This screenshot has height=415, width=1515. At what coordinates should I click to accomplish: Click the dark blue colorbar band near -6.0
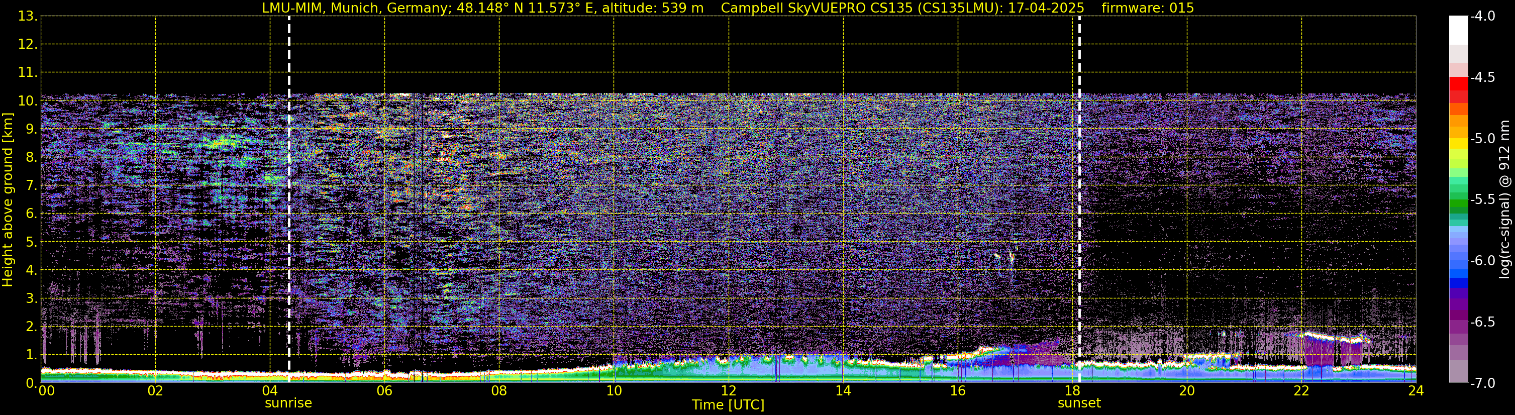pos(1458,282)
